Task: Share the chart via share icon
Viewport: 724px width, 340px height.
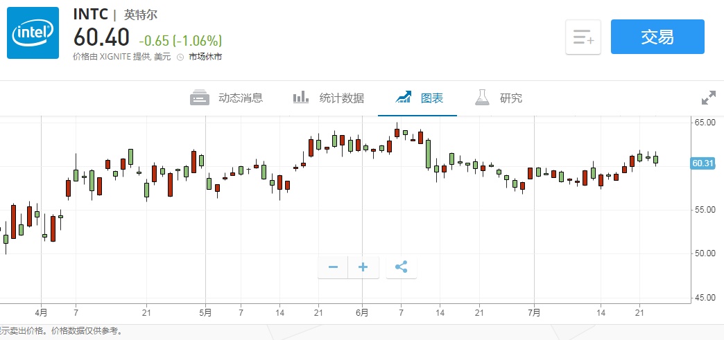Action: pos(401,267)
